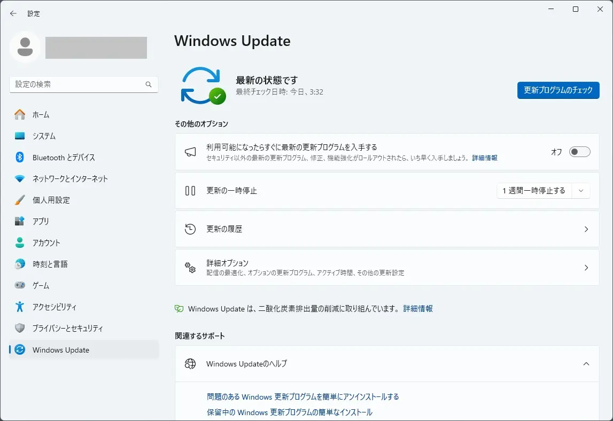Viewport: 613px width, 421px height.
Task: Open link 問題のある Windows 更新プログラムを簡単にアンインストールする
Action: coord(303,397)
